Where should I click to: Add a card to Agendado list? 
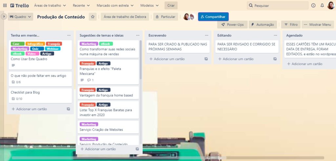(305, 64)
